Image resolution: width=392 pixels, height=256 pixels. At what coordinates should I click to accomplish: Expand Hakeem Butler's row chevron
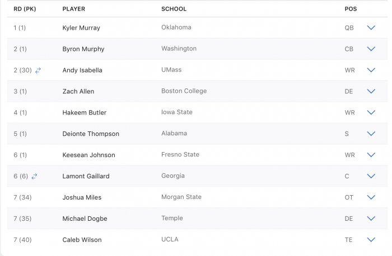pyautogui.click(x=371, y=112)
